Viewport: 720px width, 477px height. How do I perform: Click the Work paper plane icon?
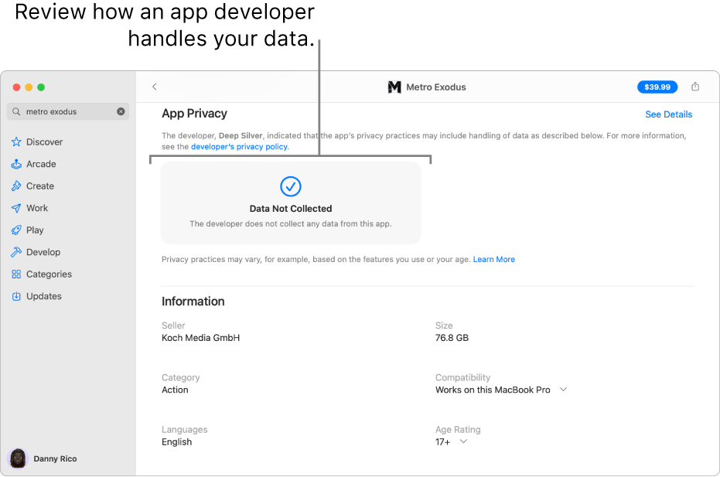(16, 208)
